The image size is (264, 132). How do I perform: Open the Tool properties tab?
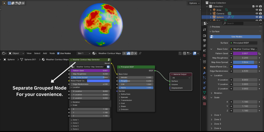[204, 30]
